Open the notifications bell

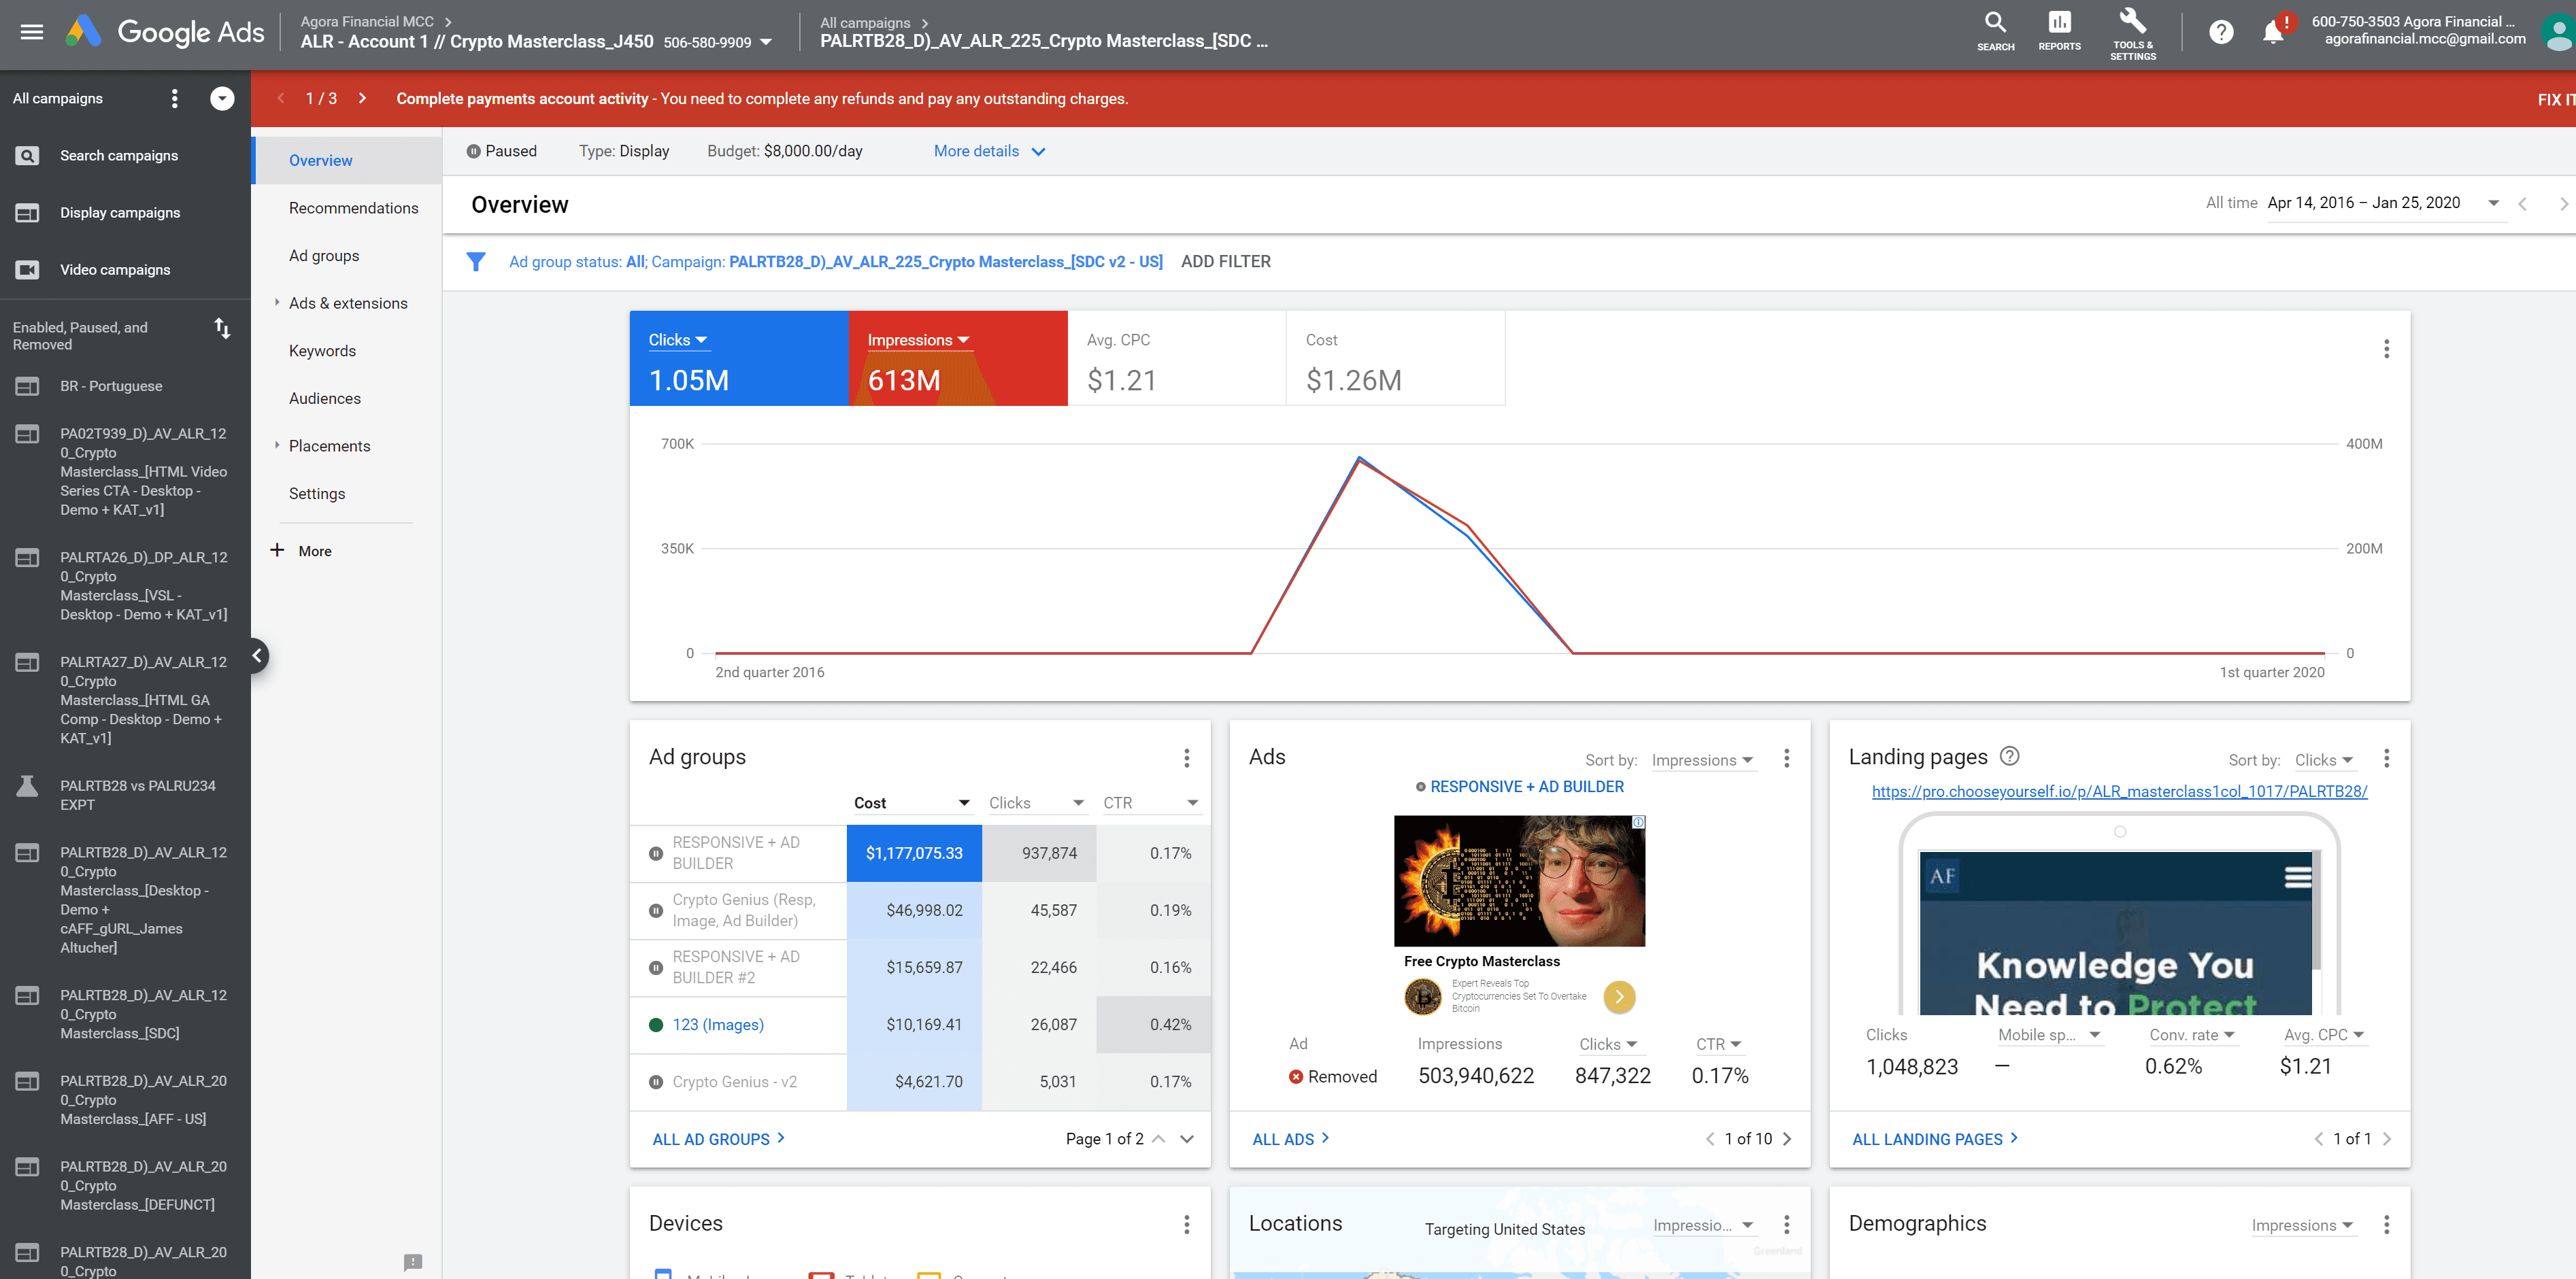point(2273,32)
